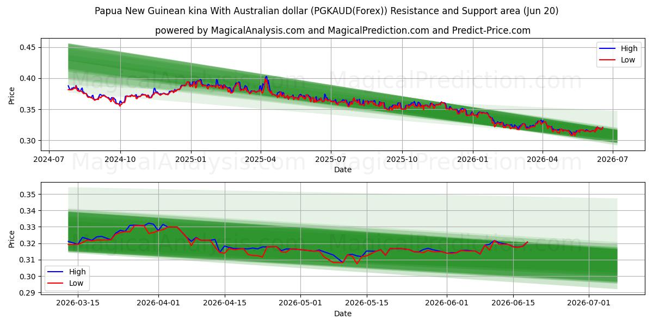The height and width of the screenshot is (326, 653).
Task: Click the 2026-05-15 tick label
Action: (x=367, y=303)
